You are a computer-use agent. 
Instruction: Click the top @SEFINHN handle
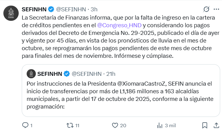click(70, 9)
